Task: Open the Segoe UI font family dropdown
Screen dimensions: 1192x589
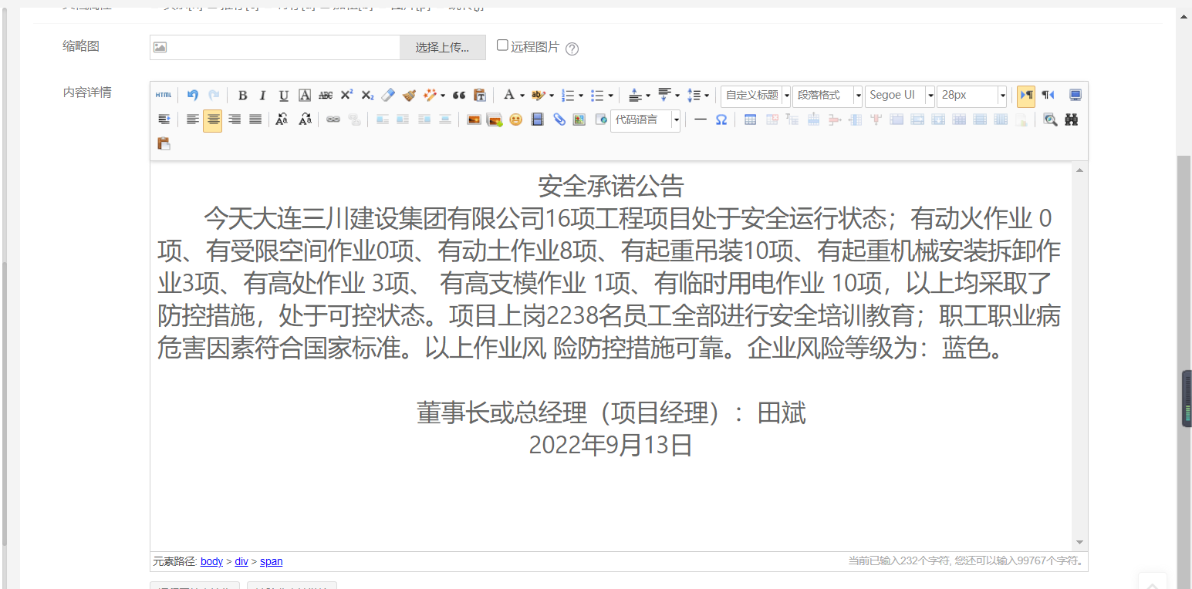Action: coord(900,95)
